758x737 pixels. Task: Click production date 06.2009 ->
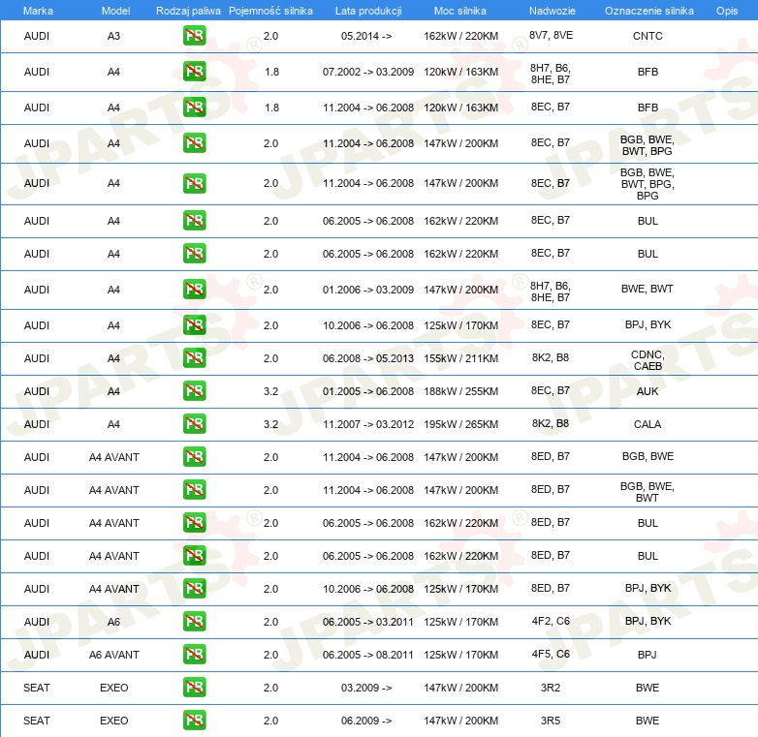[366, 721]
